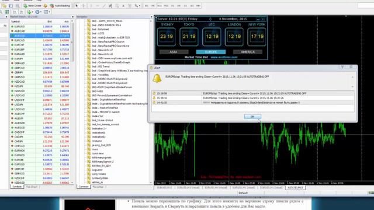Screen dimensions: 374x210
Task: Select the 14:41:33 alert log row
Action: coord(252,103)
